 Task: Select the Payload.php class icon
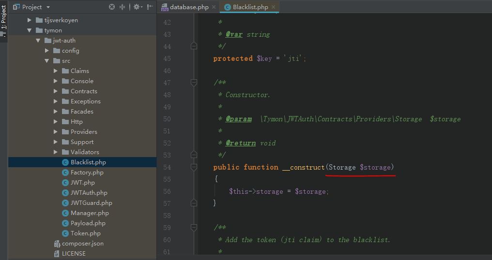click(65, 223)
